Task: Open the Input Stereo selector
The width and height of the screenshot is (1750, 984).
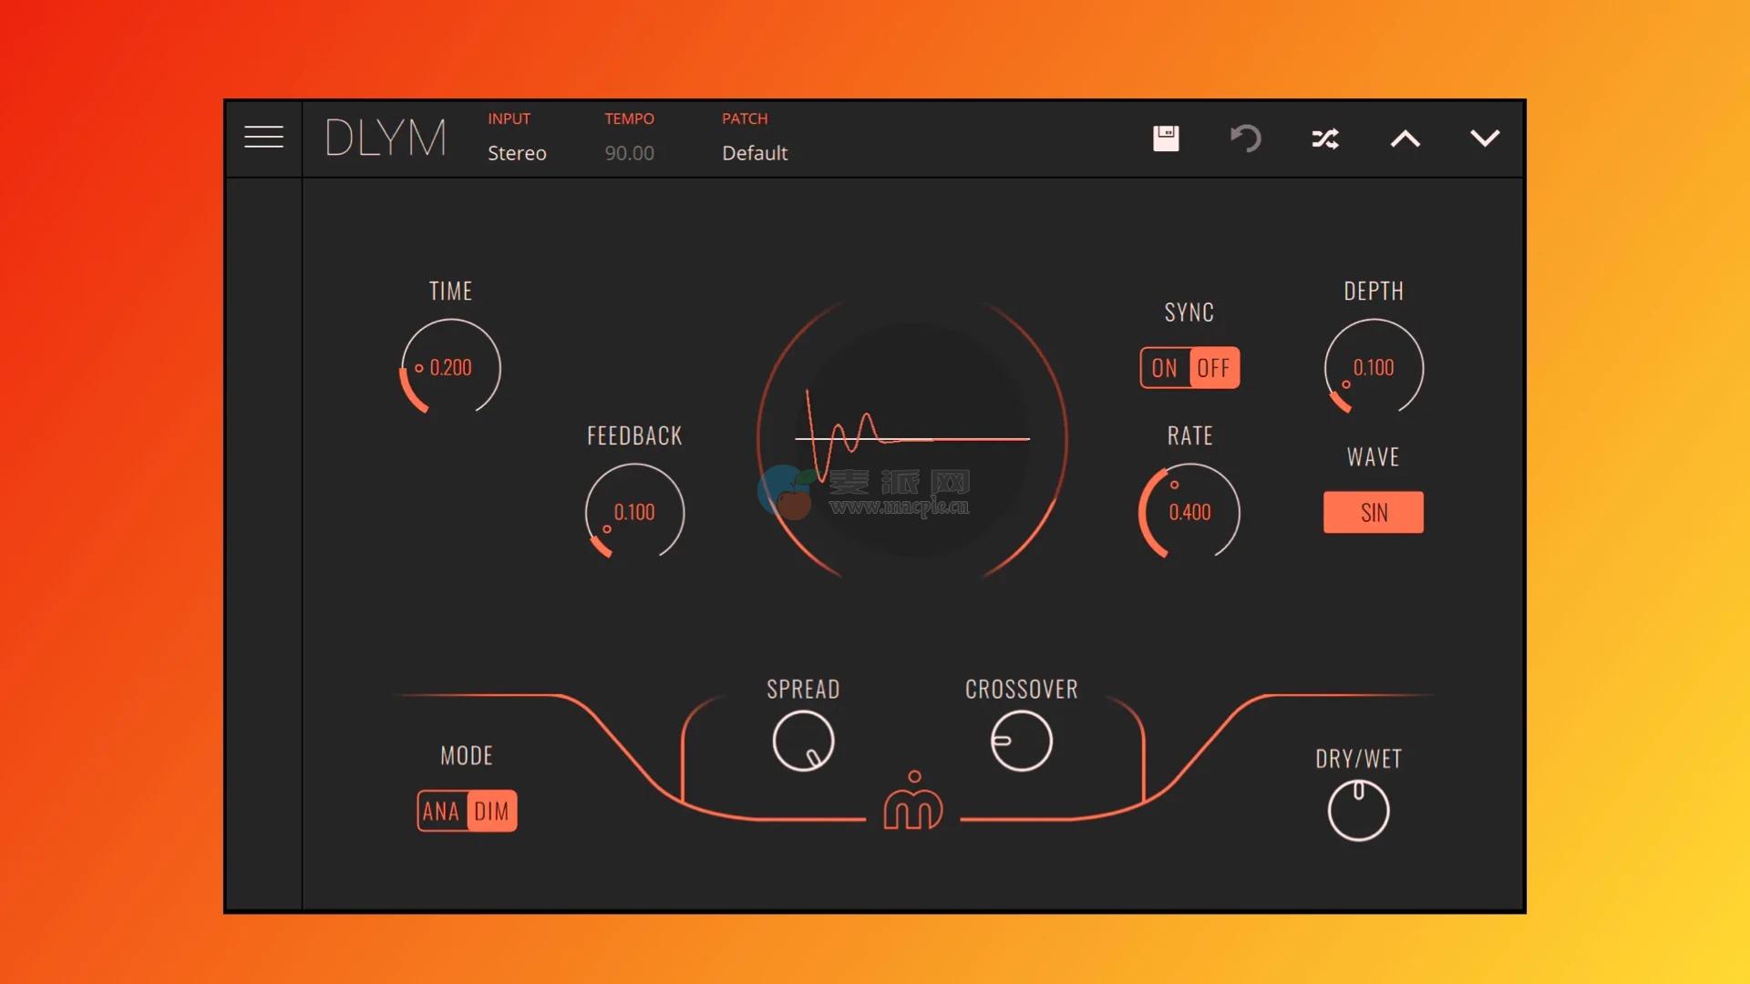Action: pyautogui.click(x=517, y=153)
